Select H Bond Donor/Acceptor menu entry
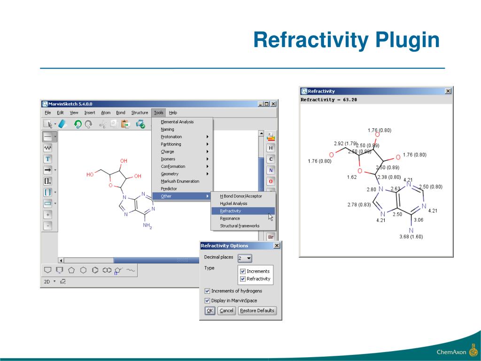This screenshot has width=481, height=361. [x=243, y=196]
